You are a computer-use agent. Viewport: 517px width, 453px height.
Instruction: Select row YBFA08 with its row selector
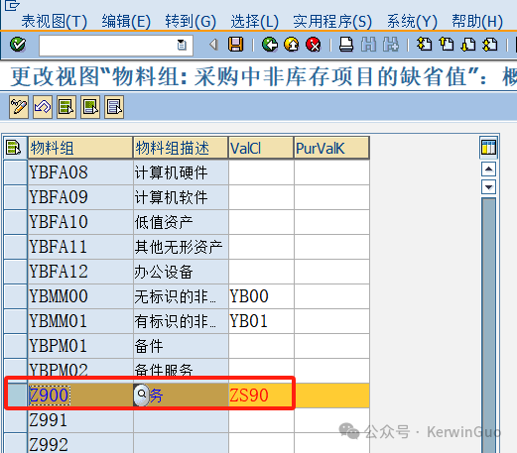[x=16, y=172]
